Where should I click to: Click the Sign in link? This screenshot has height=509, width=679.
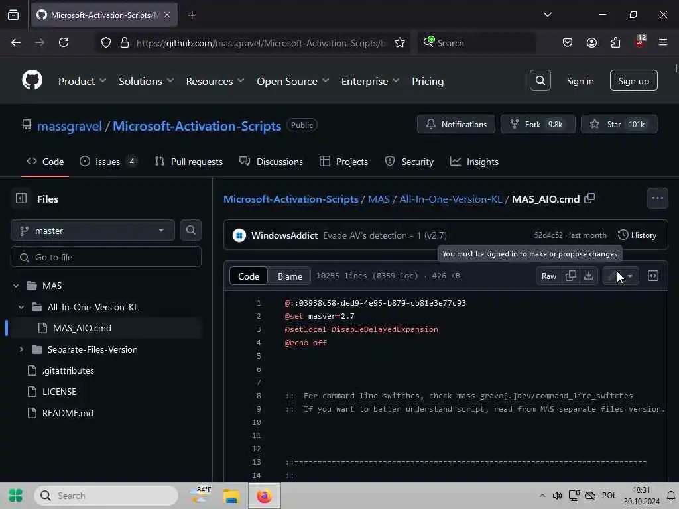(x=580, y=81)
